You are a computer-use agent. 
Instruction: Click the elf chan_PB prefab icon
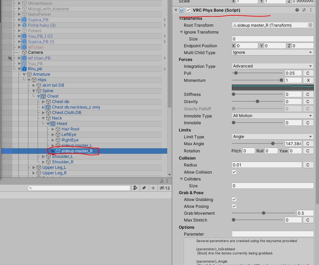click(x=24, y=58)
